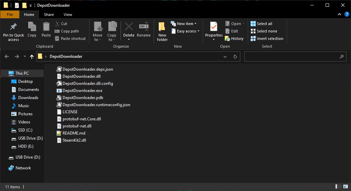Click Paste shortcut command
The width and height of the screenshot is (351, 191).
70,39
